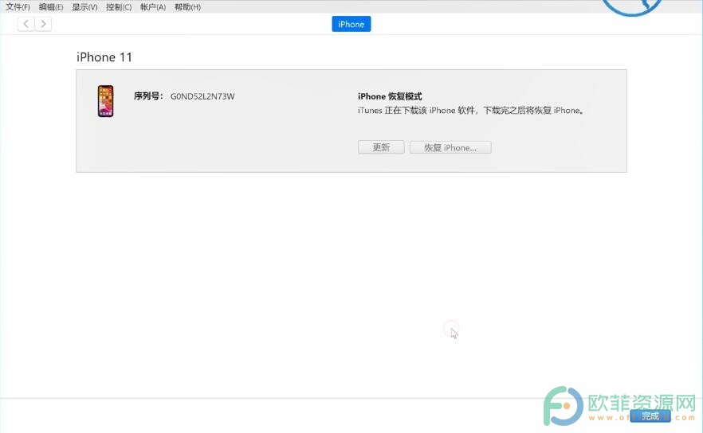Open the 编辑(E) menu
Screen dimensions: 703x433
click(51, 7)
